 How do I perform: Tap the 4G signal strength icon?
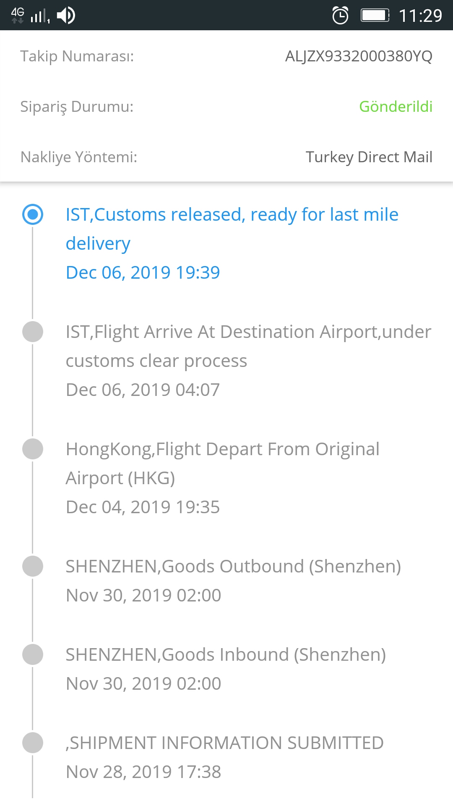click(30, 16)
